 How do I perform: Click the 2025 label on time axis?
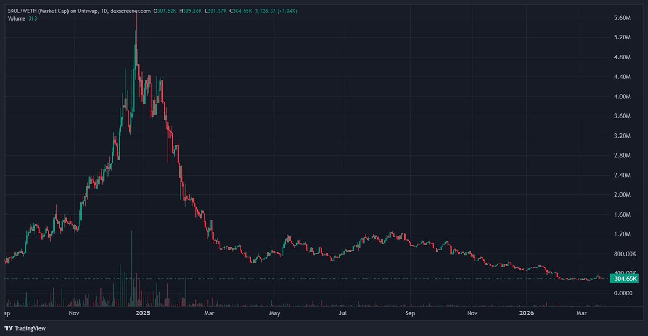click(x=143, y=313)
